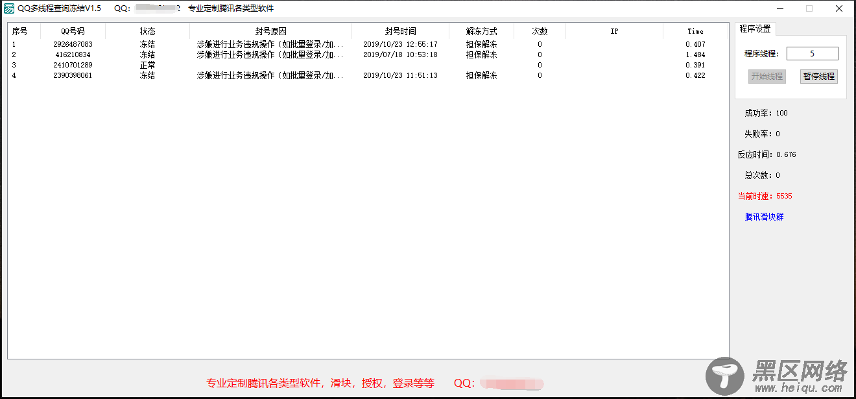Click the 状态 column header
Image resolution: width=856 pixels, height=399 pixels.
(x=147, y=31)
